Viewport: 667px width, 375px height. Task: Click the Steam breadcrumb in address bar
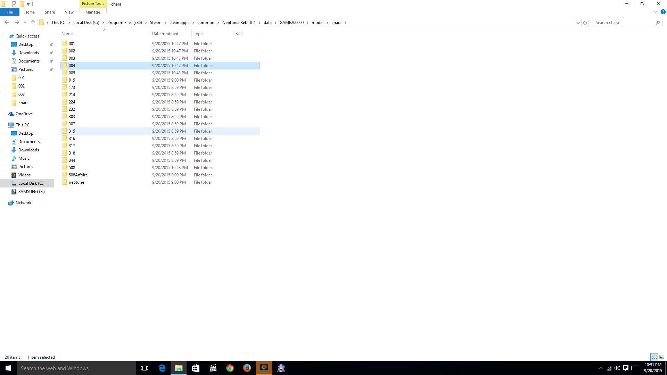(x=156, y=23)
